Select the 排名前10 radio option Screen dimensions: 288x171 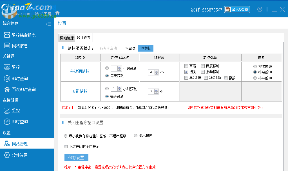point(255,66)
